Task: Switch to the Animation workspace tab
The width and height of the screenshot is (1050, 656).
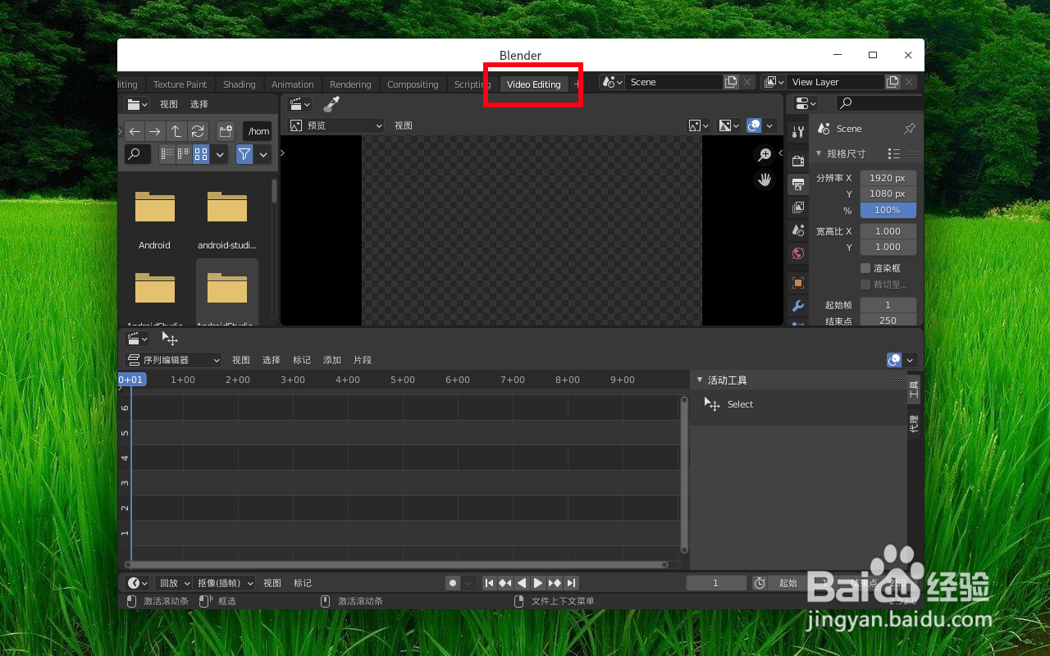Action: click(x=293, y=84)
